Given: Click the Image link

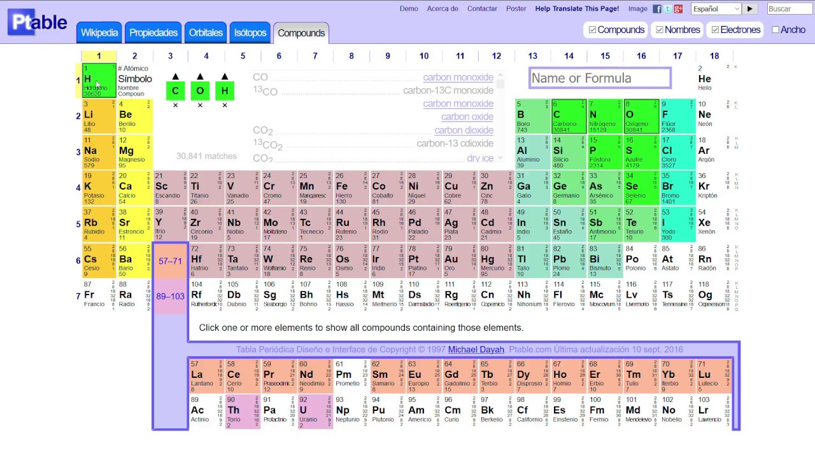Looking at the screenshot, I should tap(637, 9).
